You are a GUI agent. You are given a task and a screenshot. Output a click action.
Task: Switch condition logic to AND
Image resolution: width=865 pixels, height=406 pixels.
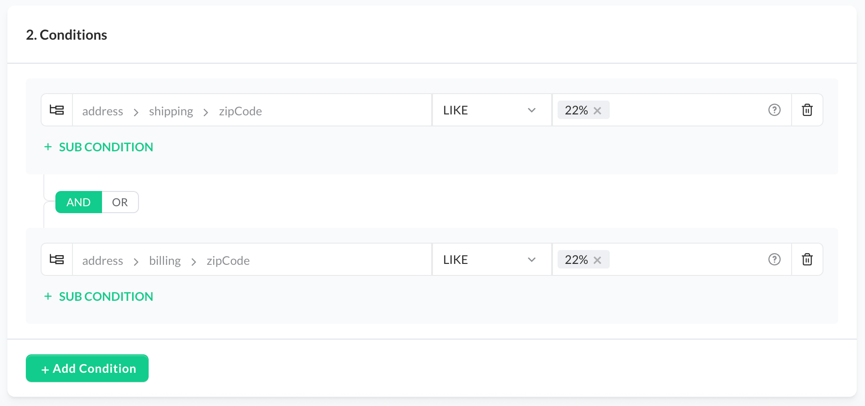click(x=78, y=203)
